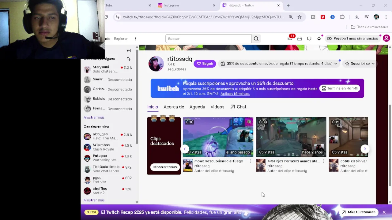
Task: Open Robleis disconnected channel
Action: click(x=108, y=99)
